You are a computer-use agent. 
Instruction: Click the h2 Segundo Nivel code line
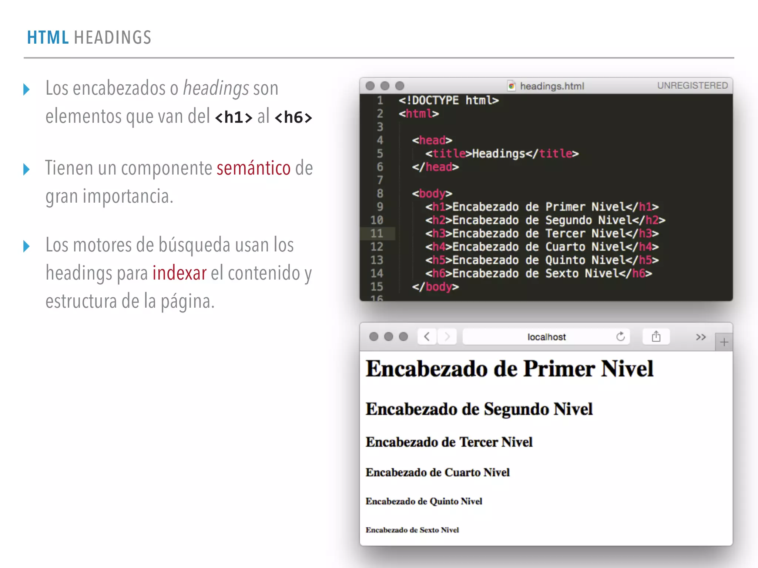click(545, 220)
